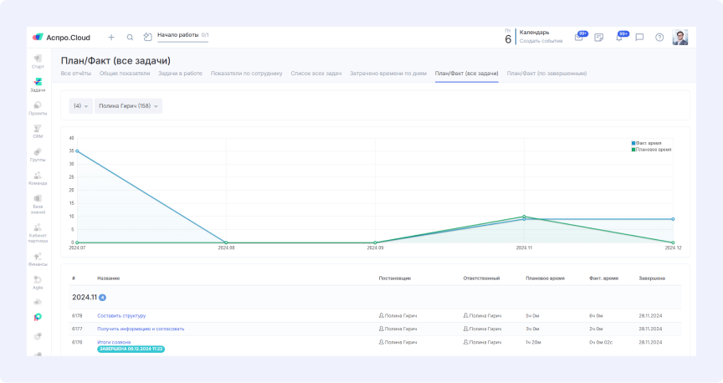This screenshot has height=383, width=723.
Task: Open the План/Факт (по завершенным) tab
Action: (546, 74)
